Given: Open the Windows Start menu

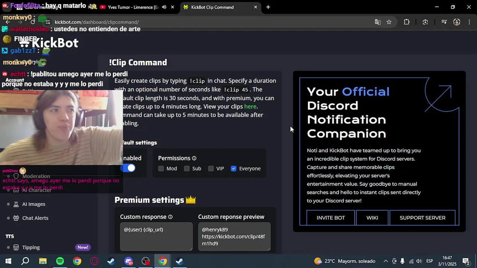Looking at the screenshot, I should pyautogui.click(x=8, y=261).
